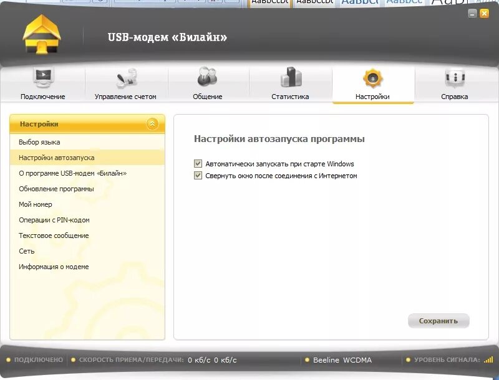Image resolution: width=499 pixels, height=380 pixels.
Task: Switch to the Настройки tab label
Action: click(372, 97)
